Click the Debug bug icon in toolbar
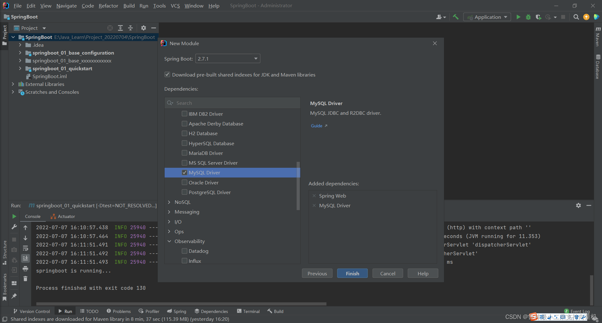 [528, 17]
